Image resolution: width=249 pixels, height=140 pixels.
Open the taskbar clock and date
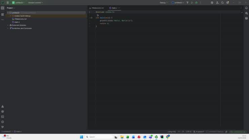(x=242, y=137)
